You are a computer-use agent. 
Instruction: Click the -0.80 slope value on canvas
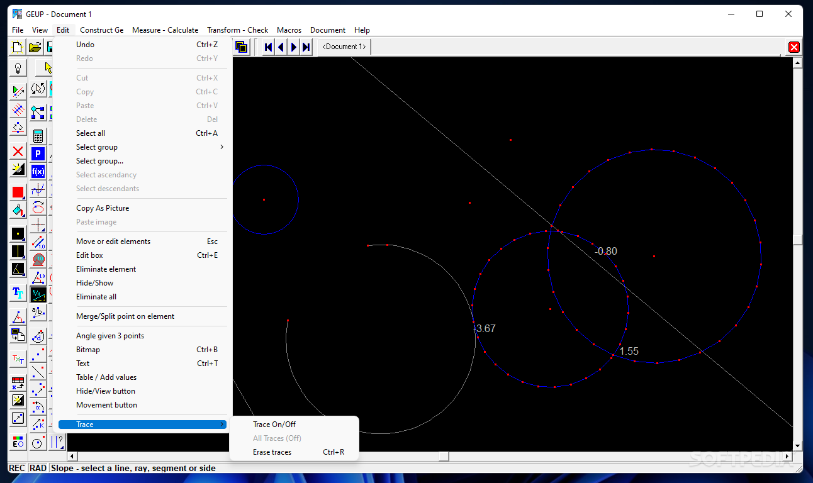coord(606,251)
